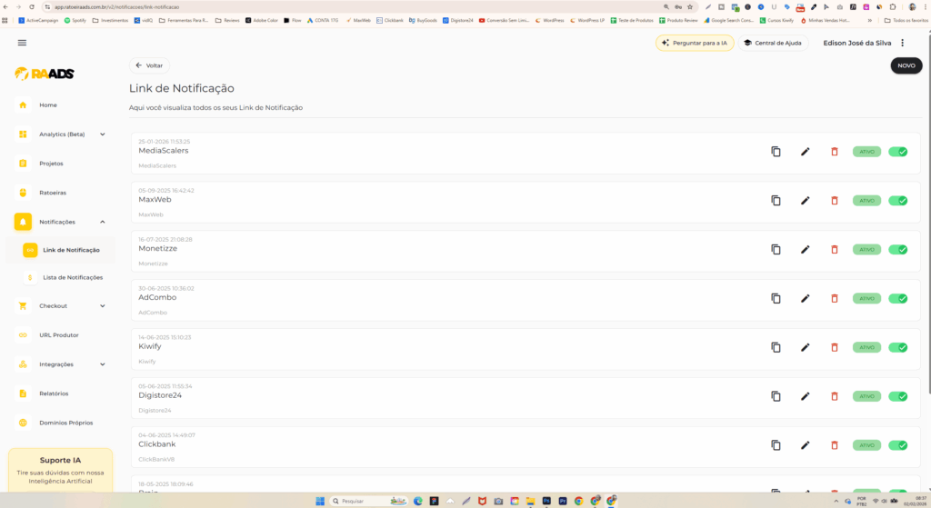
Task: Copy the MediaScalers notification link
Action: click(x=776, y=152)
